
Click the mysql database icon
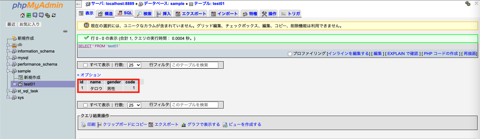(x=14, y=58)
